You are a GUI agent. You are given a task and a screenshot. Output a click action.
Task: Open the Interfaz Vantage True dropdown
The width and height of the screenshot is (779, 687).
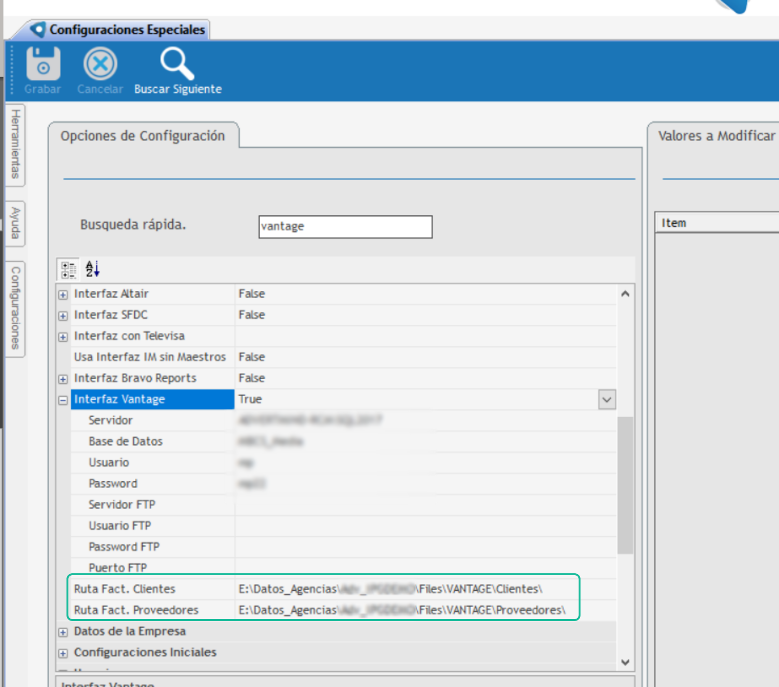pyautogui.click(x=607, y=399)
